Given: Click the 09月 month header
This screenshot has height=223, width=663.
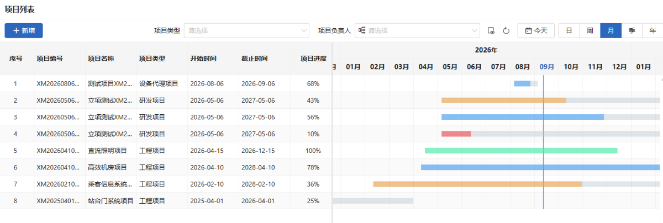Looking at the screenshot, I should tap(547, 67).
